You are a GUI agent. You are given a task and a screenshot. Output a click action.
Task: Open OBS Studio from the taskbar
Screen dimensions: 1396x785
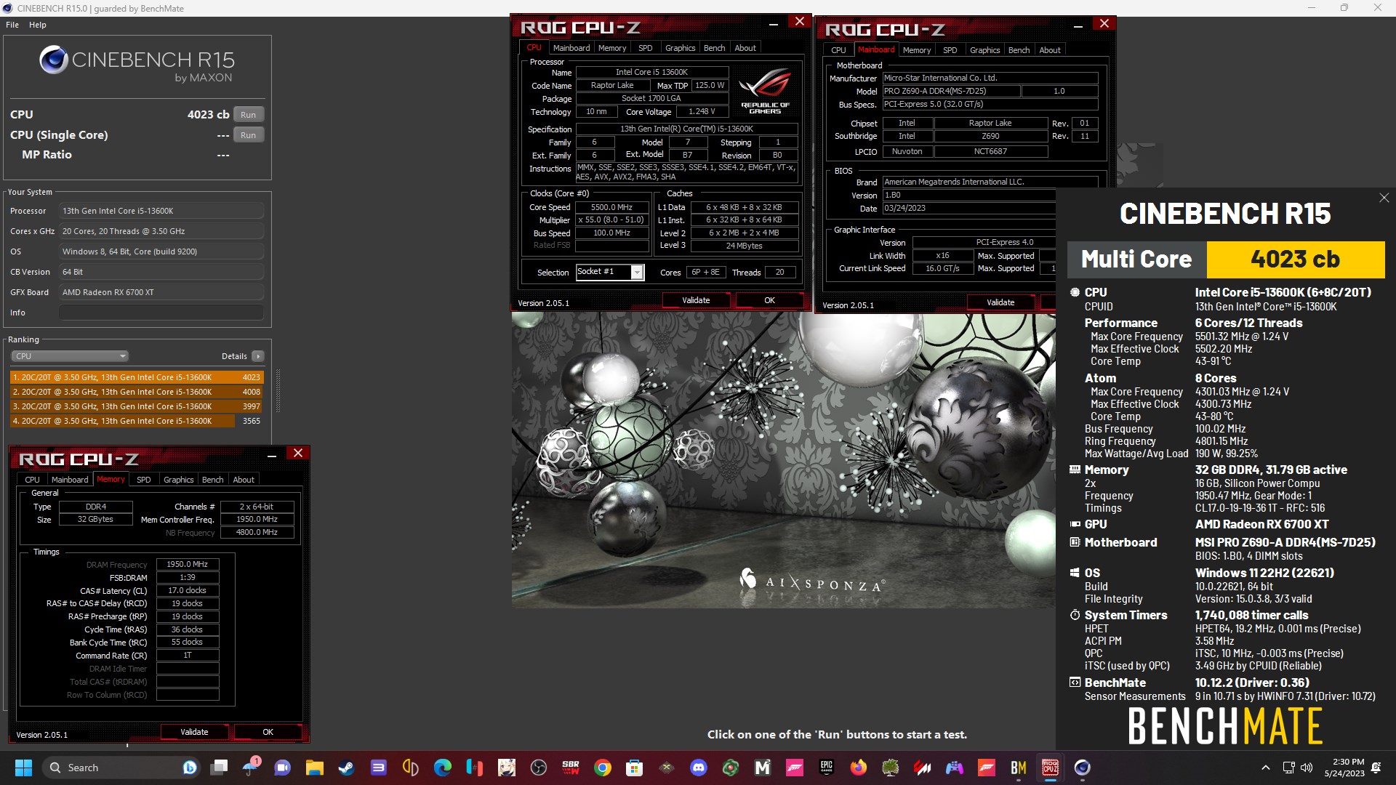[538, 768]
